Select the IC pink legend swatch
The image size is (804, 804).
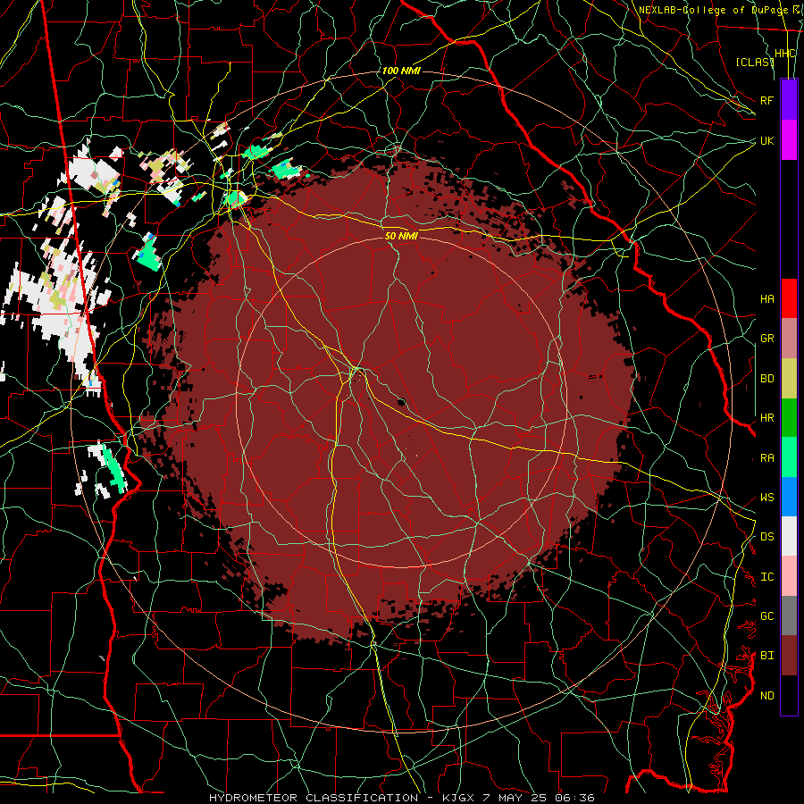coord(789,576)
